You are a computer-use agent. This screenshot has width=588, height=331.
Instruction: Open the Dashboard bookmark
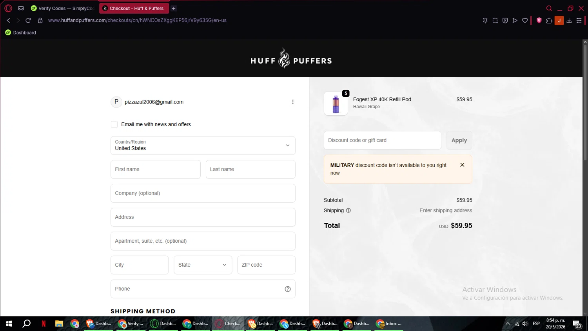coord(20,33)
